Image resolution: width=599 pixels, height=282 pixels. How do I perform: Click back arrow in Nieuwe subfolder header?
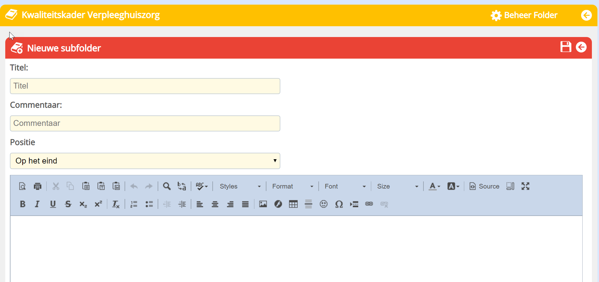(x=581, y=47)
